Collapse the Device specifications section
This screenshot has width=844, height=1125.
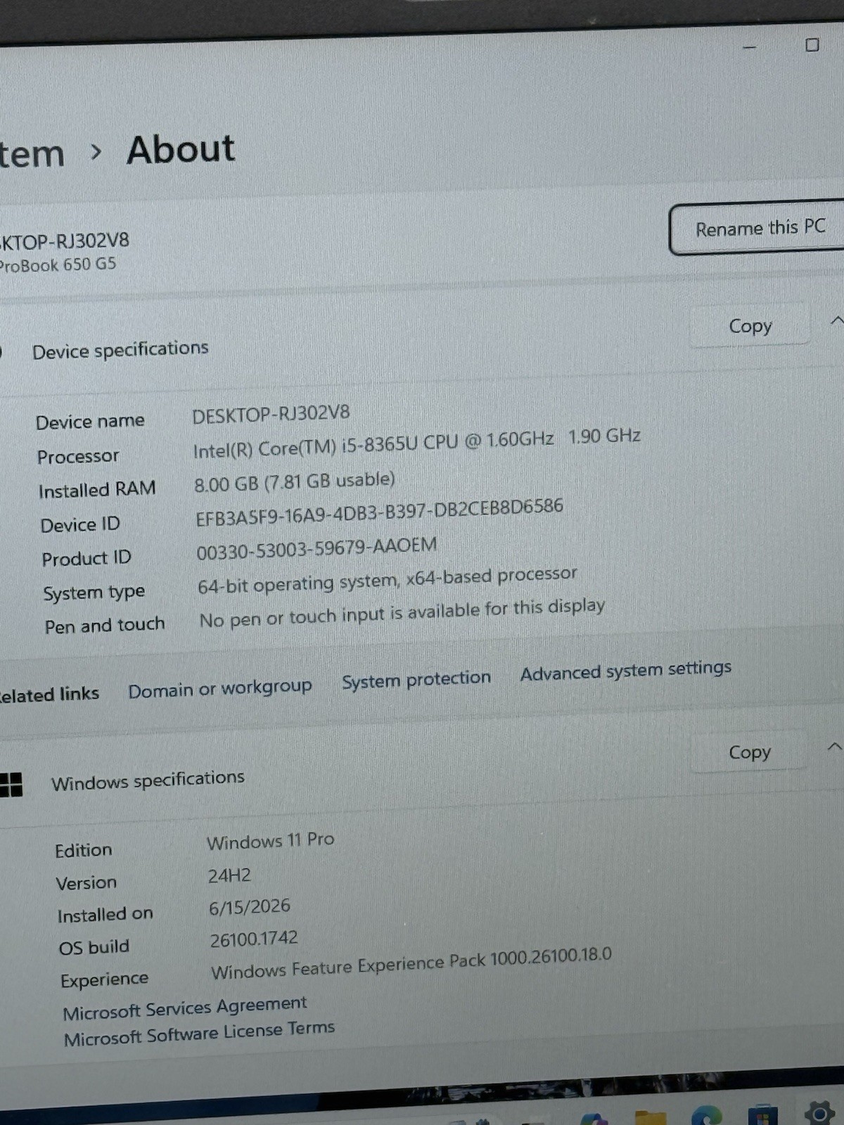point(836,321)
